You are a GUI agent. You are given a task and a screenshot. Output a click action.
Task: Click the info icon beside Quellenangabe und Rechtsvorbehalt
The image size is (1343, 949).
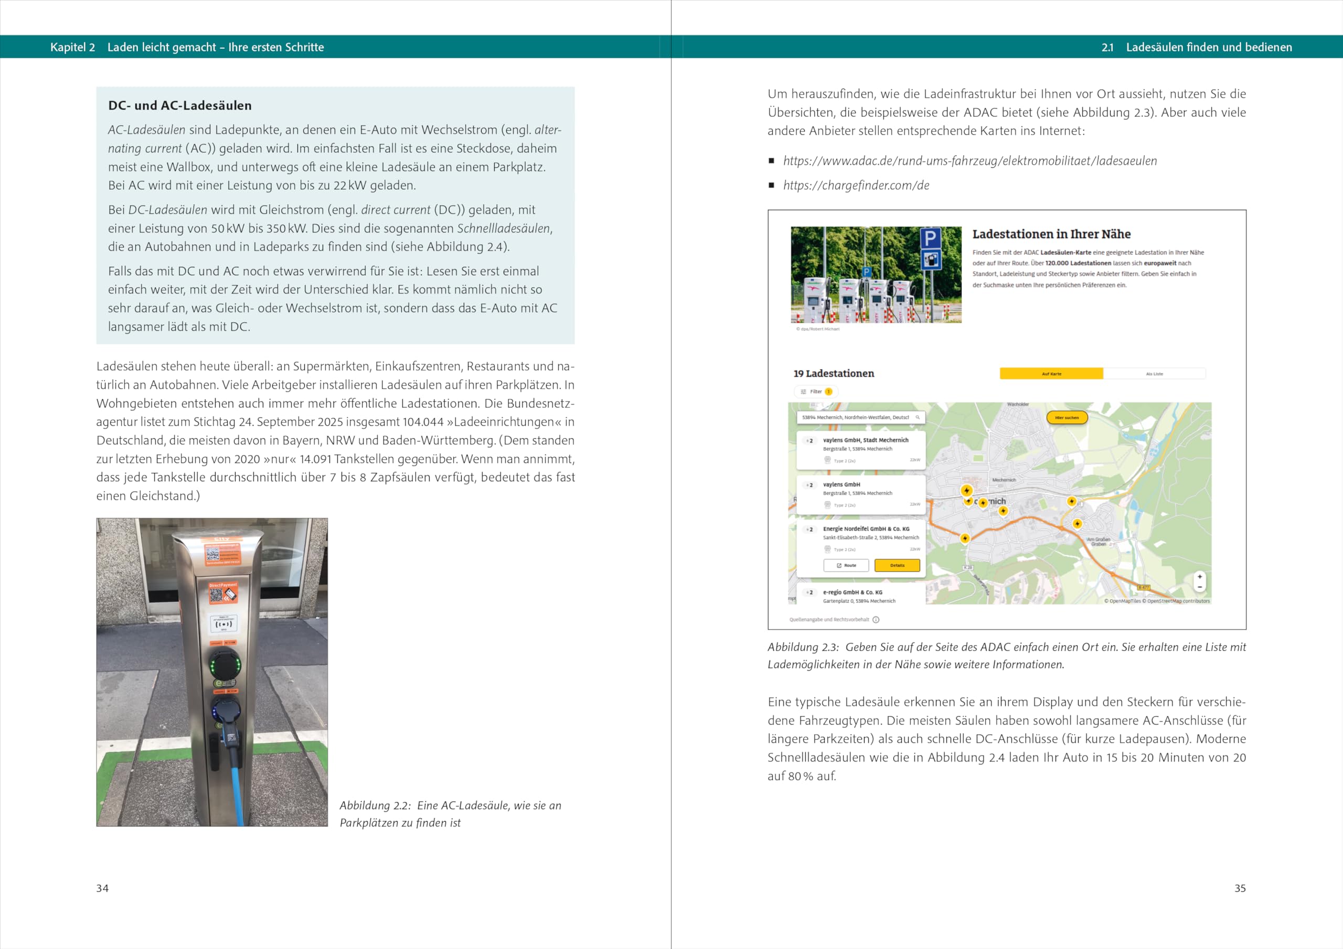[876, 620]
